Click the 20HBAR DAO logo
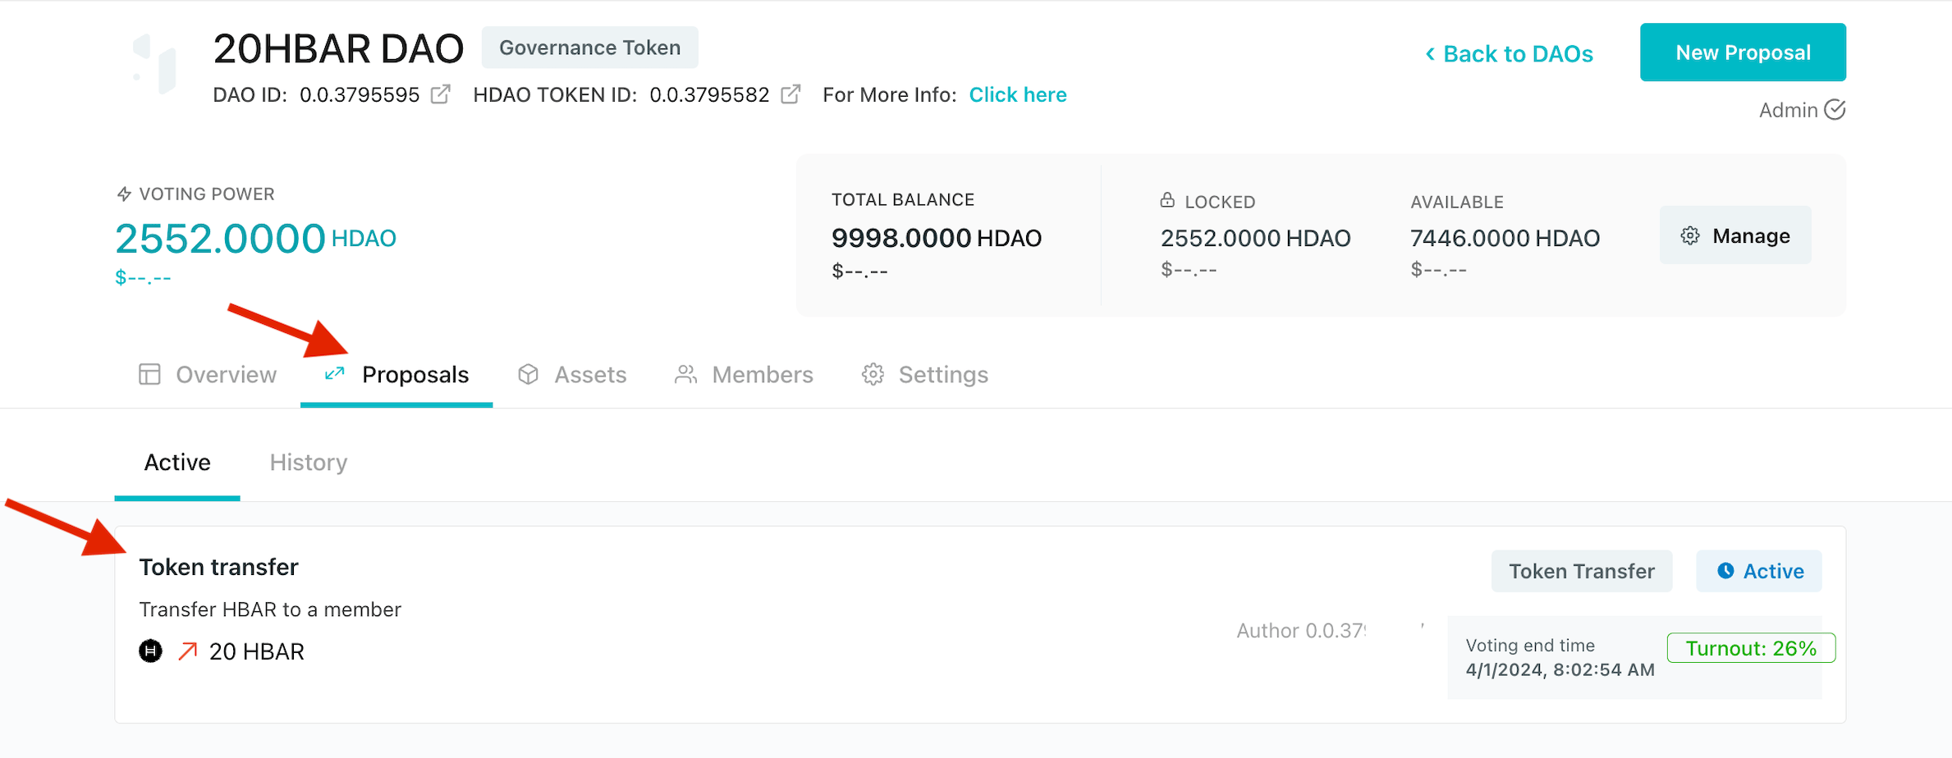Image resolution: width=1952 pixels, height=758 pixels. pos(155,64)
